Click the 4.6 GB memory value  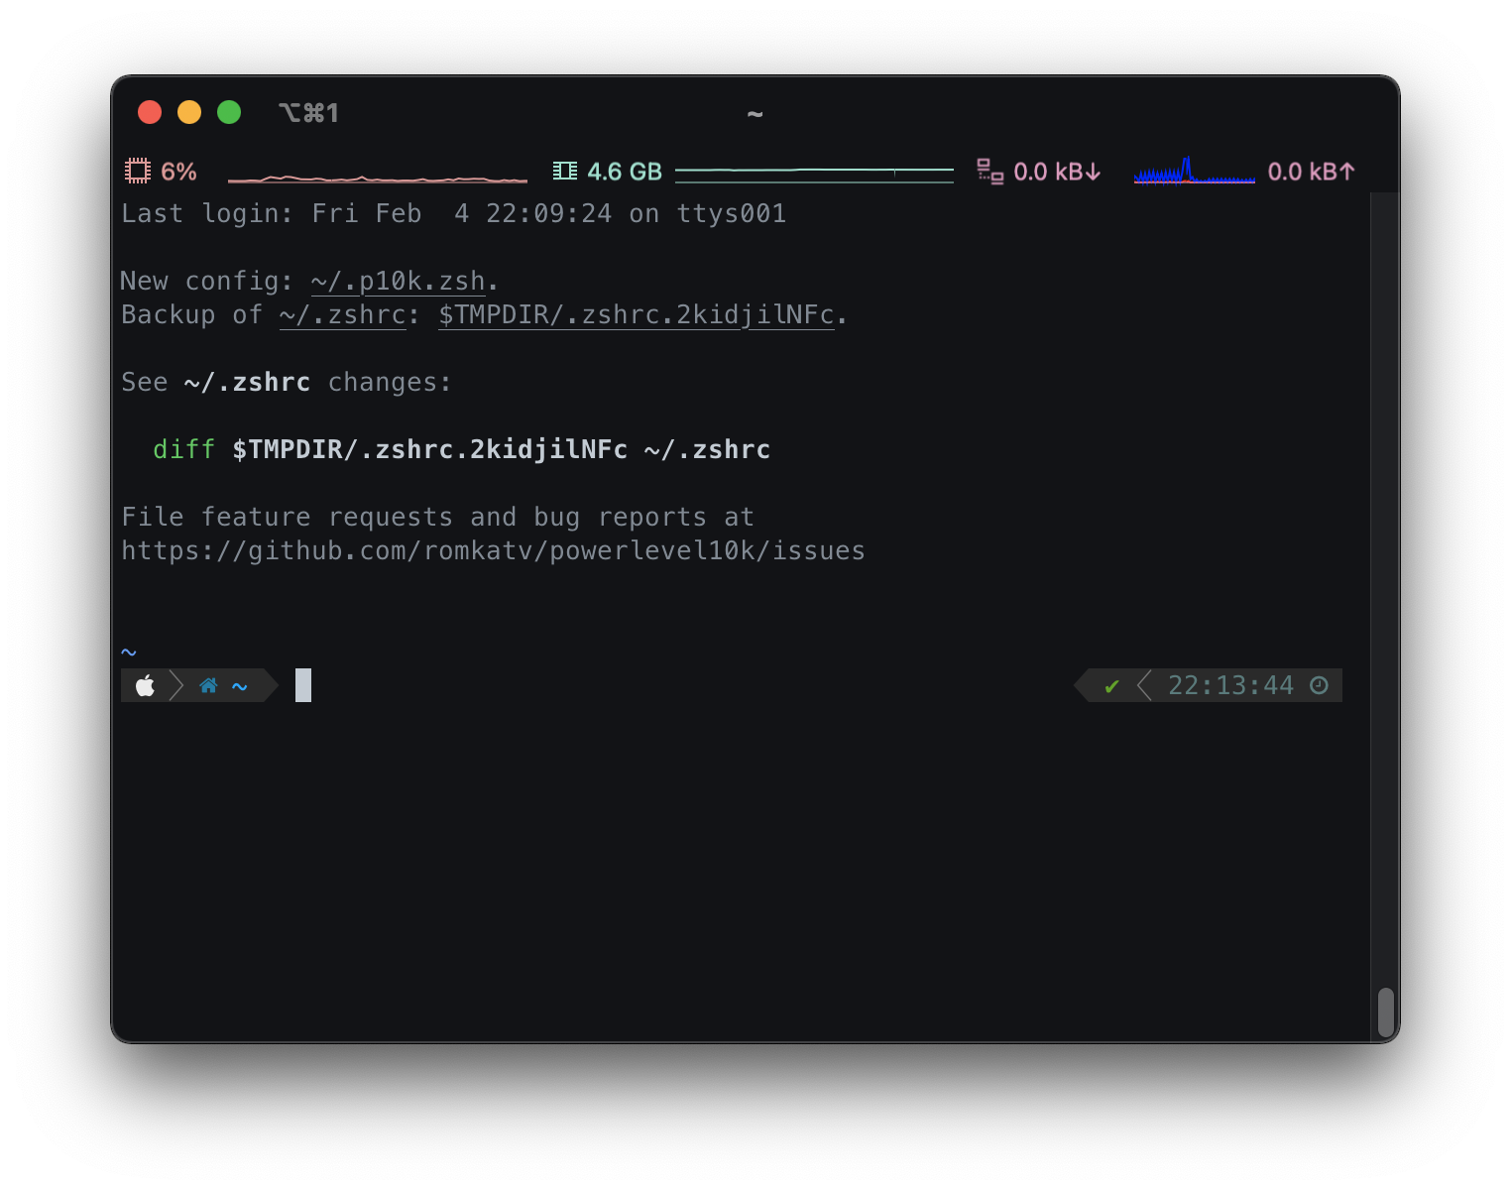pyautogui.click(x=625, y=172)
